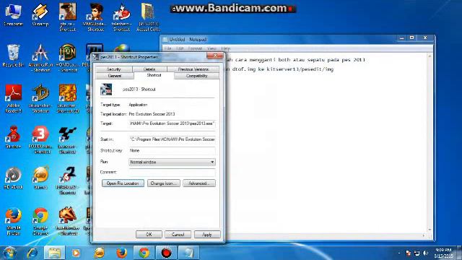
Task: Click the kitserver13/pesedit/img text in Notepad
Action: 300,69
